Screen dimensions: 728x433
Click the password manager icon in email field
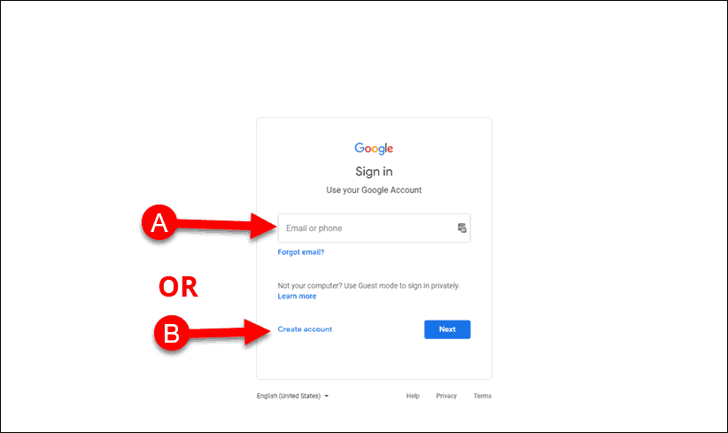click(462, 228)
